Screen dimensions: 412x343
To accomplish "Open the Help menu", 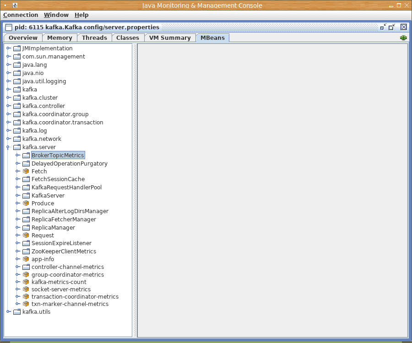I will 81,15.
